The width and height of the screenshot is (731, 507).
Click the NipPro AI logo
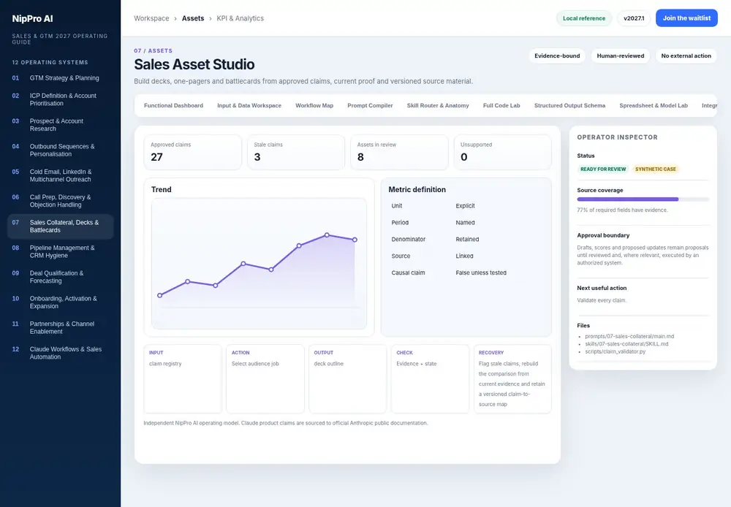tap(33, 19)
